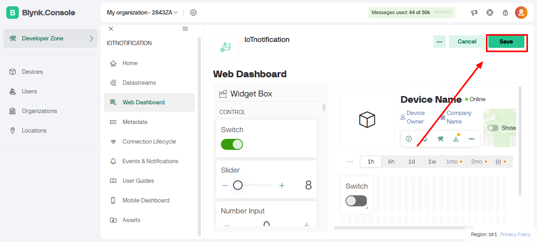Click ellipsis before the 1h time range
This screenshot has height=242, width=537.
pos(350,162)
